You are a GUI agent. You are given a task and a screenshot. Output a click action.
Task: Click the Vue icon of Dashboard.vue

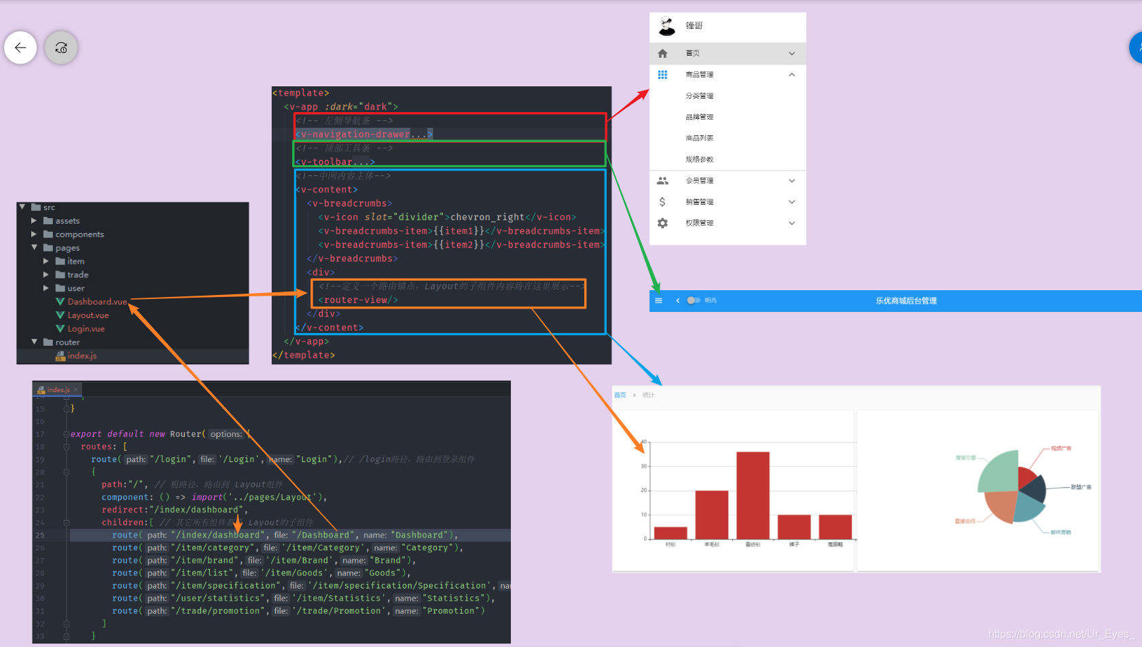60,302
